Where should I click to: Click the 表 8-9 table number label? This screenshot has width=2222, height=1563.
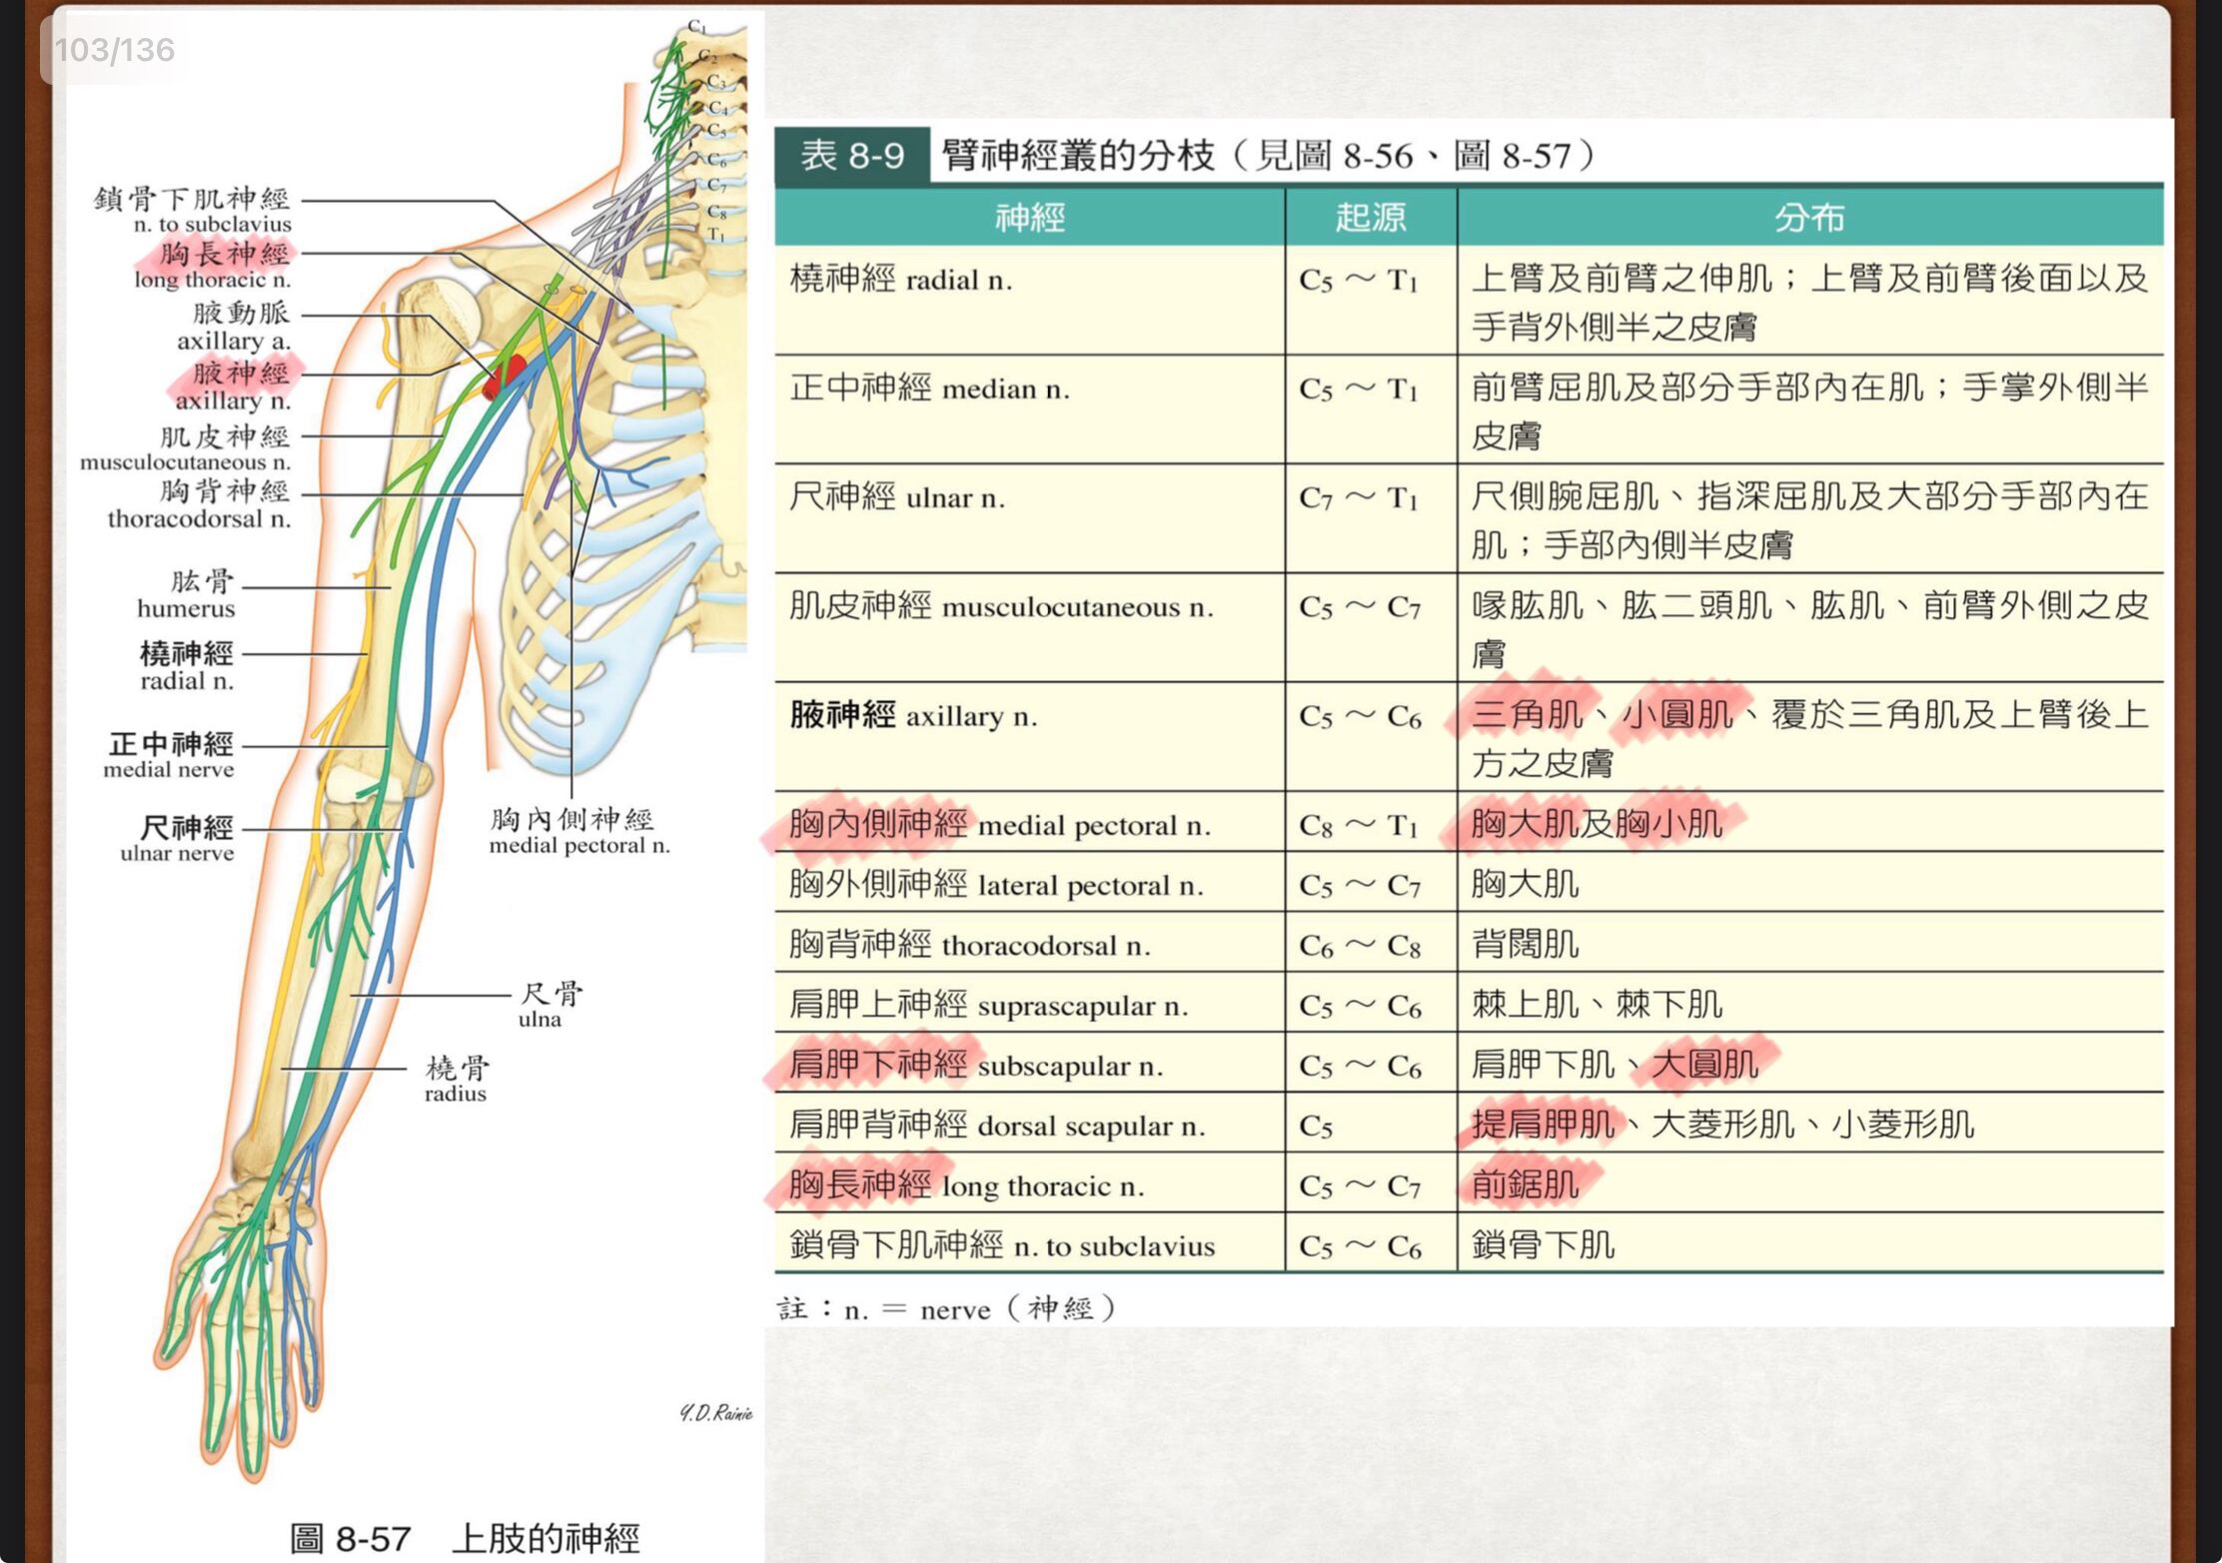(x=852, y=156)
